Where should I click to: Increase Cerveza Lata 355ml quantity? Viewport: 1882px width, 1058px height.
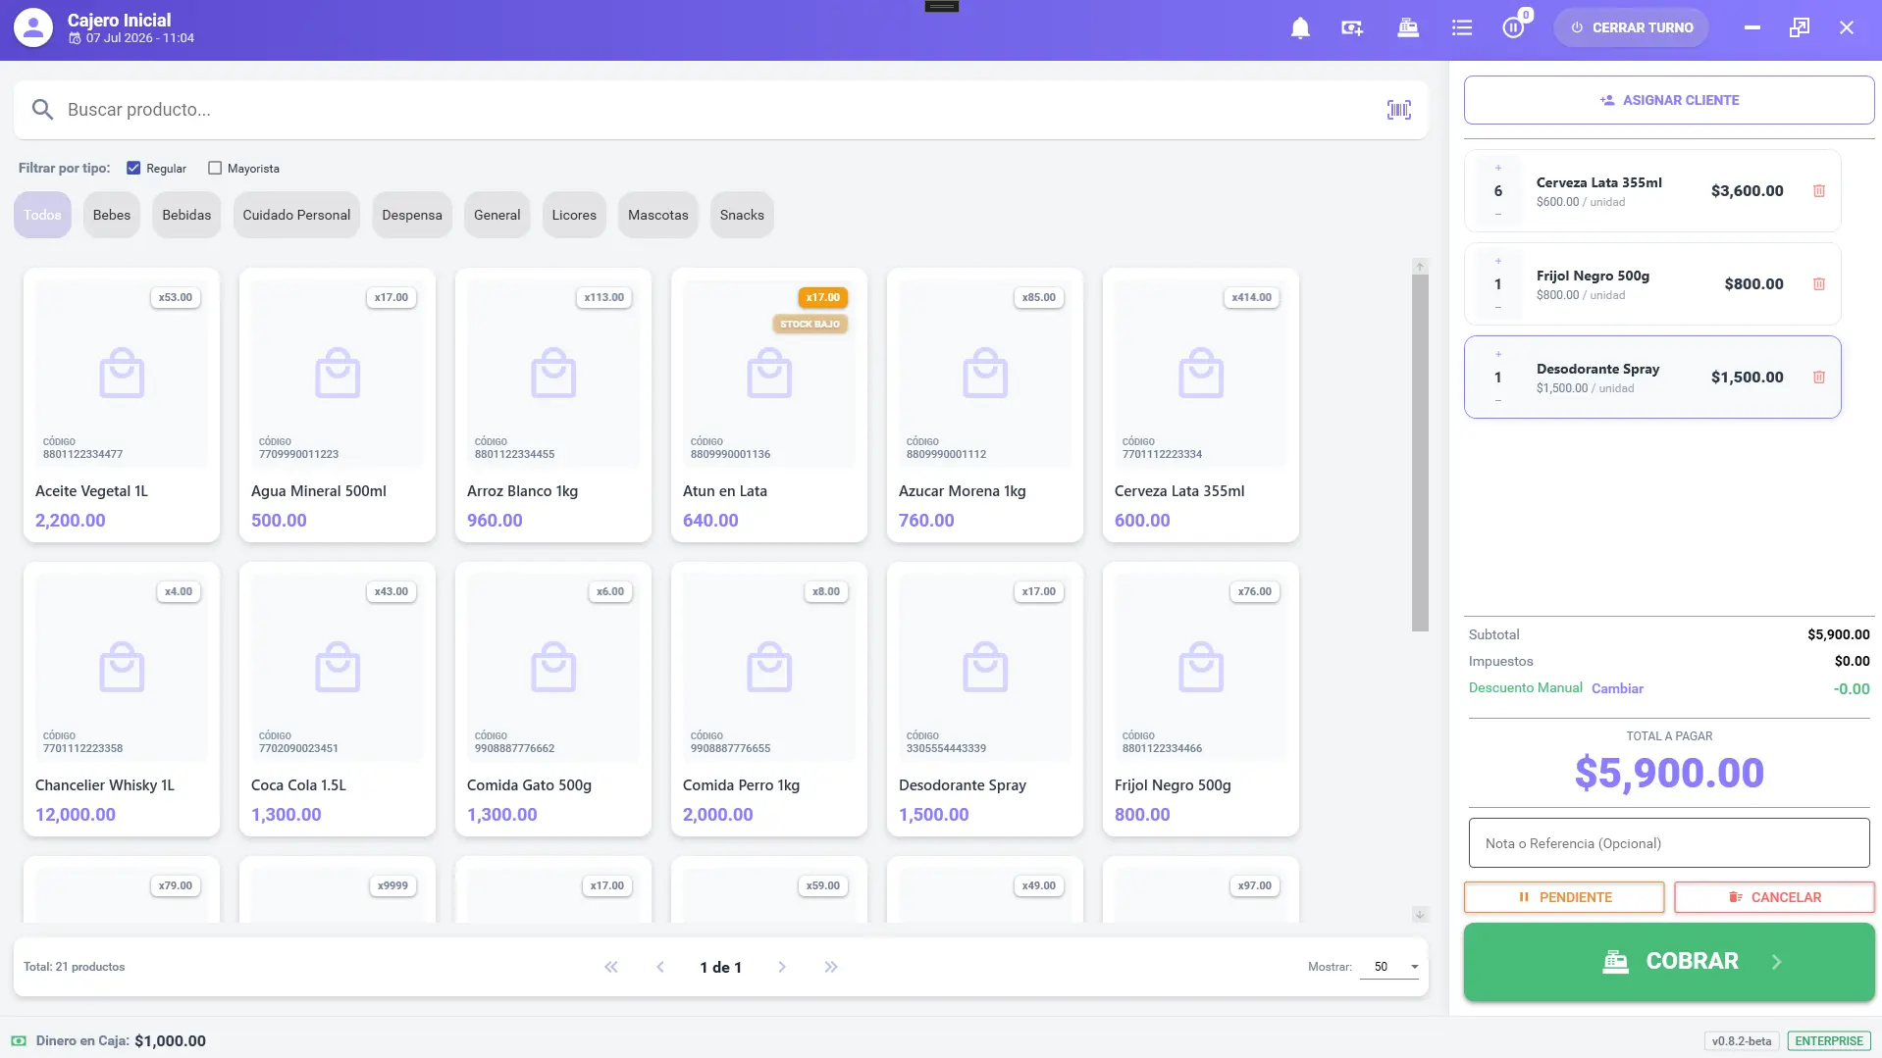(1498, 168)
